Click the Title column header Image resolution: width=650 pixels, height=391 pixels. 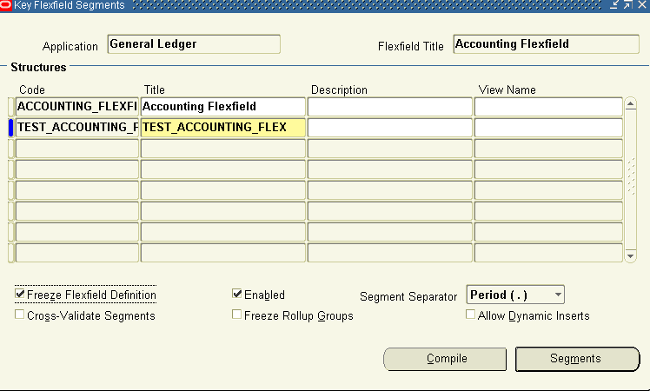click(x=154, y=89)
